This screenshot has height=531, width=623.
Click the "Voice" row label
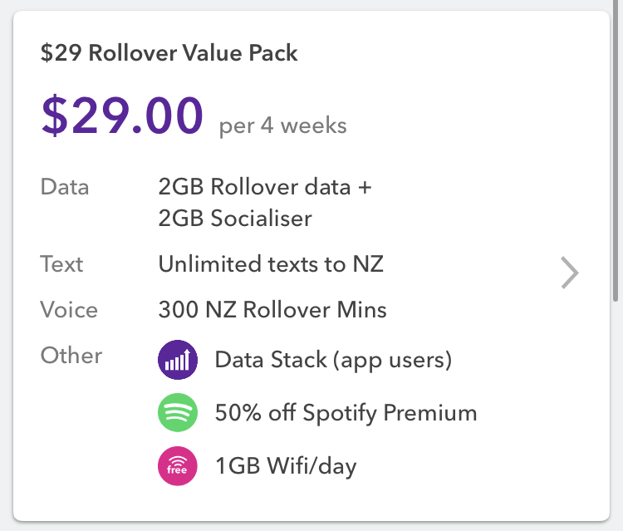(x=69, y=310)
